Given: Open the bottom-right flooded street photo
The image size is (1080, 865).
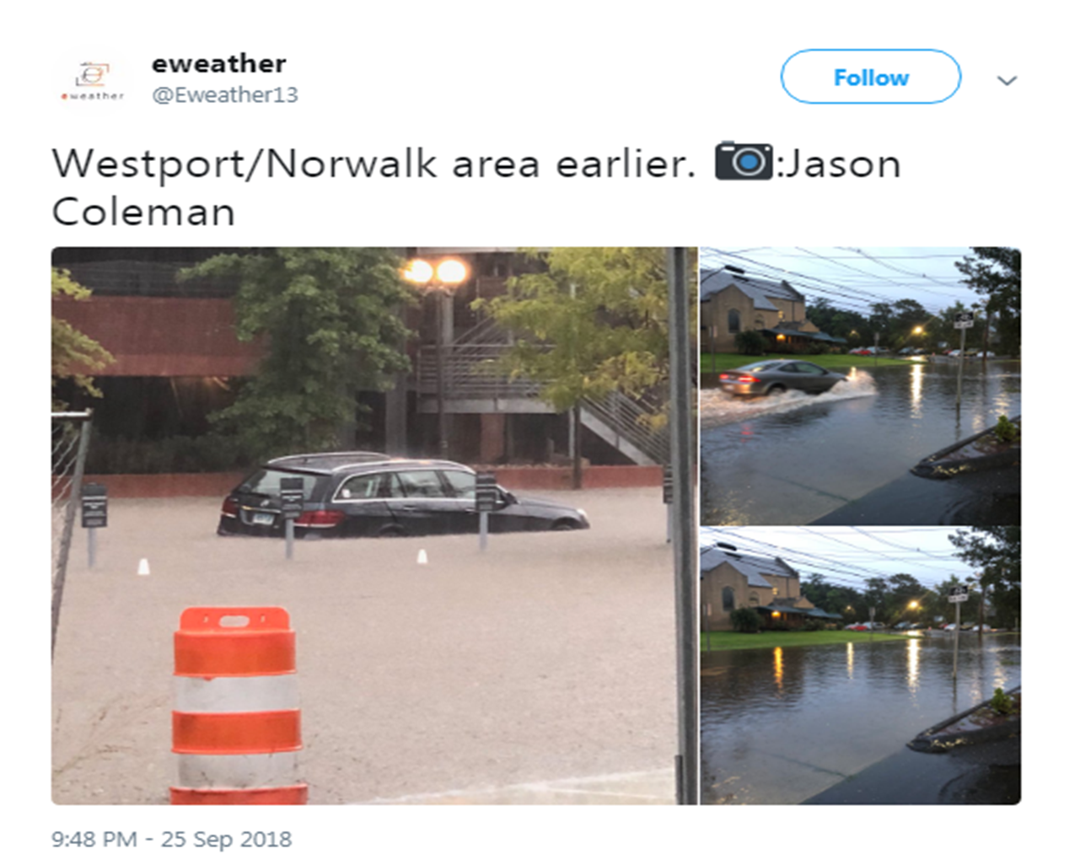Looking at the screenshot, I should 861,666.
